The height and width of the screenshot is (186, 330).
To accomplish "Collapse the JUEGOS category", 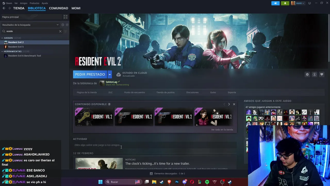I will point(2,38).
